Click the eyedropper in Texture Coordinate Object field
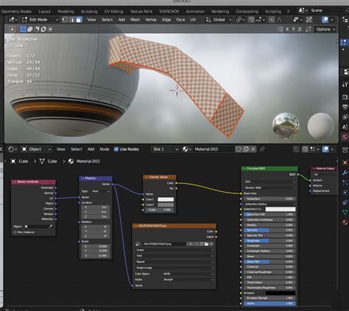 [50, 226]
